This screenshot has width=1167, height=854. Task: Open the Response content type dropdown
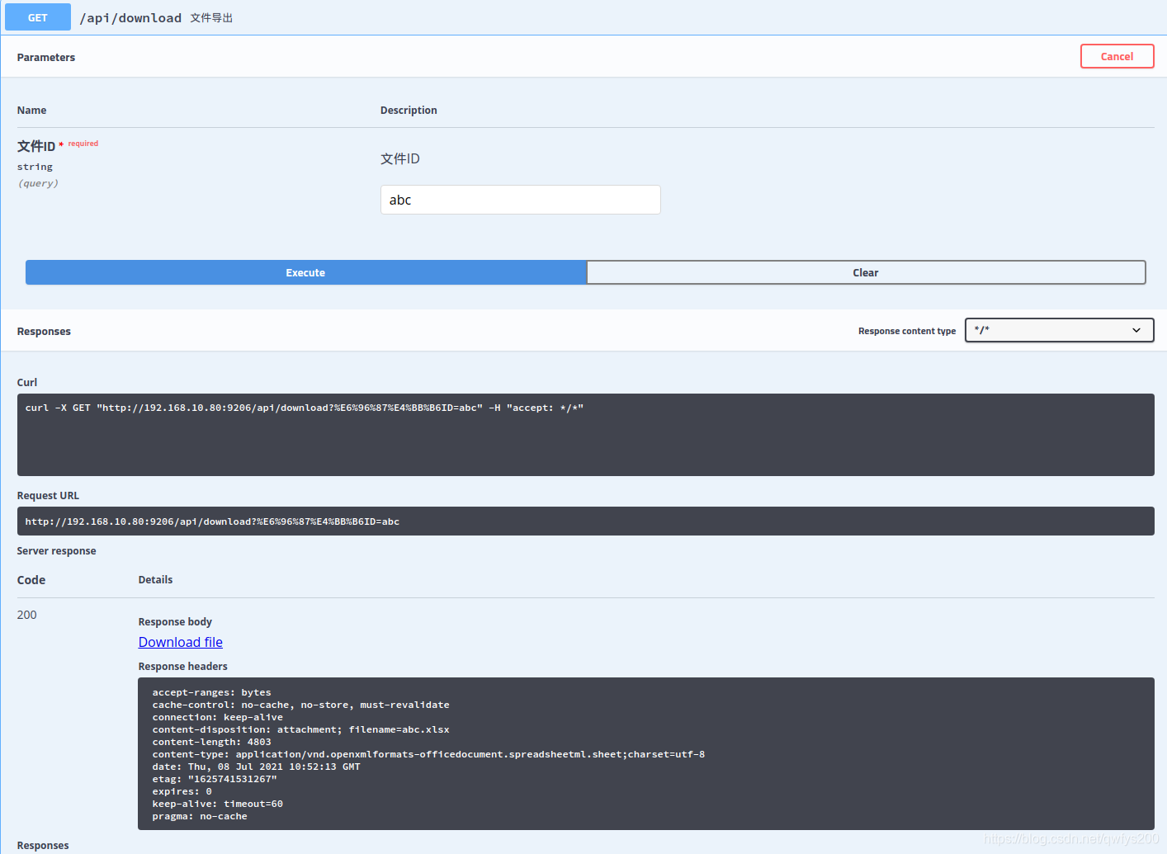point(1059,330)
